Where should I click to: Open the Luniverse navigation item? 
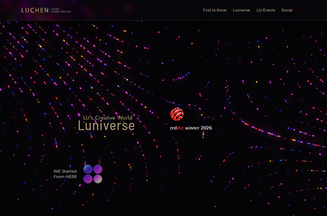pyautogui.click(x=241, y=10)
